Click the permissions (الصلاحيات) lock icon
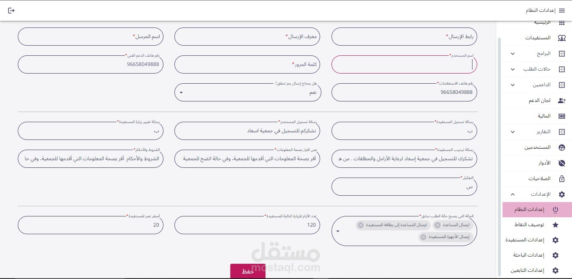Screen dimensions: 572x279 pyautogui.click(x=562, y=179)
